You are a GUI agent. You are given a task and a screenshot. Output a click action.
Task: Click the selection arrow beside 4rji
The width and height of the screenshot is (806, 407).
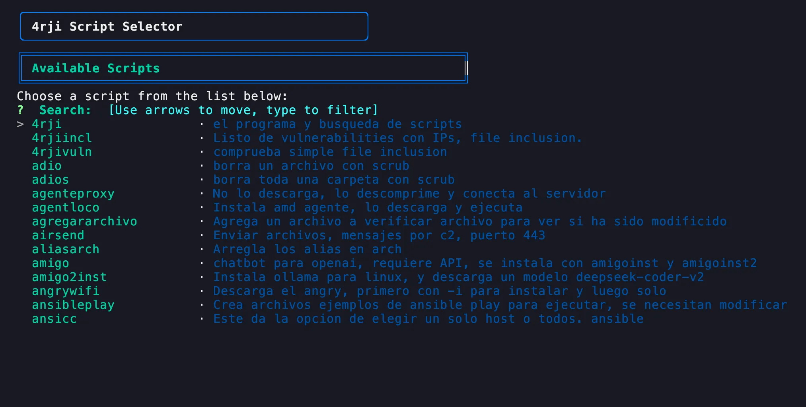(x=20, y=124)
